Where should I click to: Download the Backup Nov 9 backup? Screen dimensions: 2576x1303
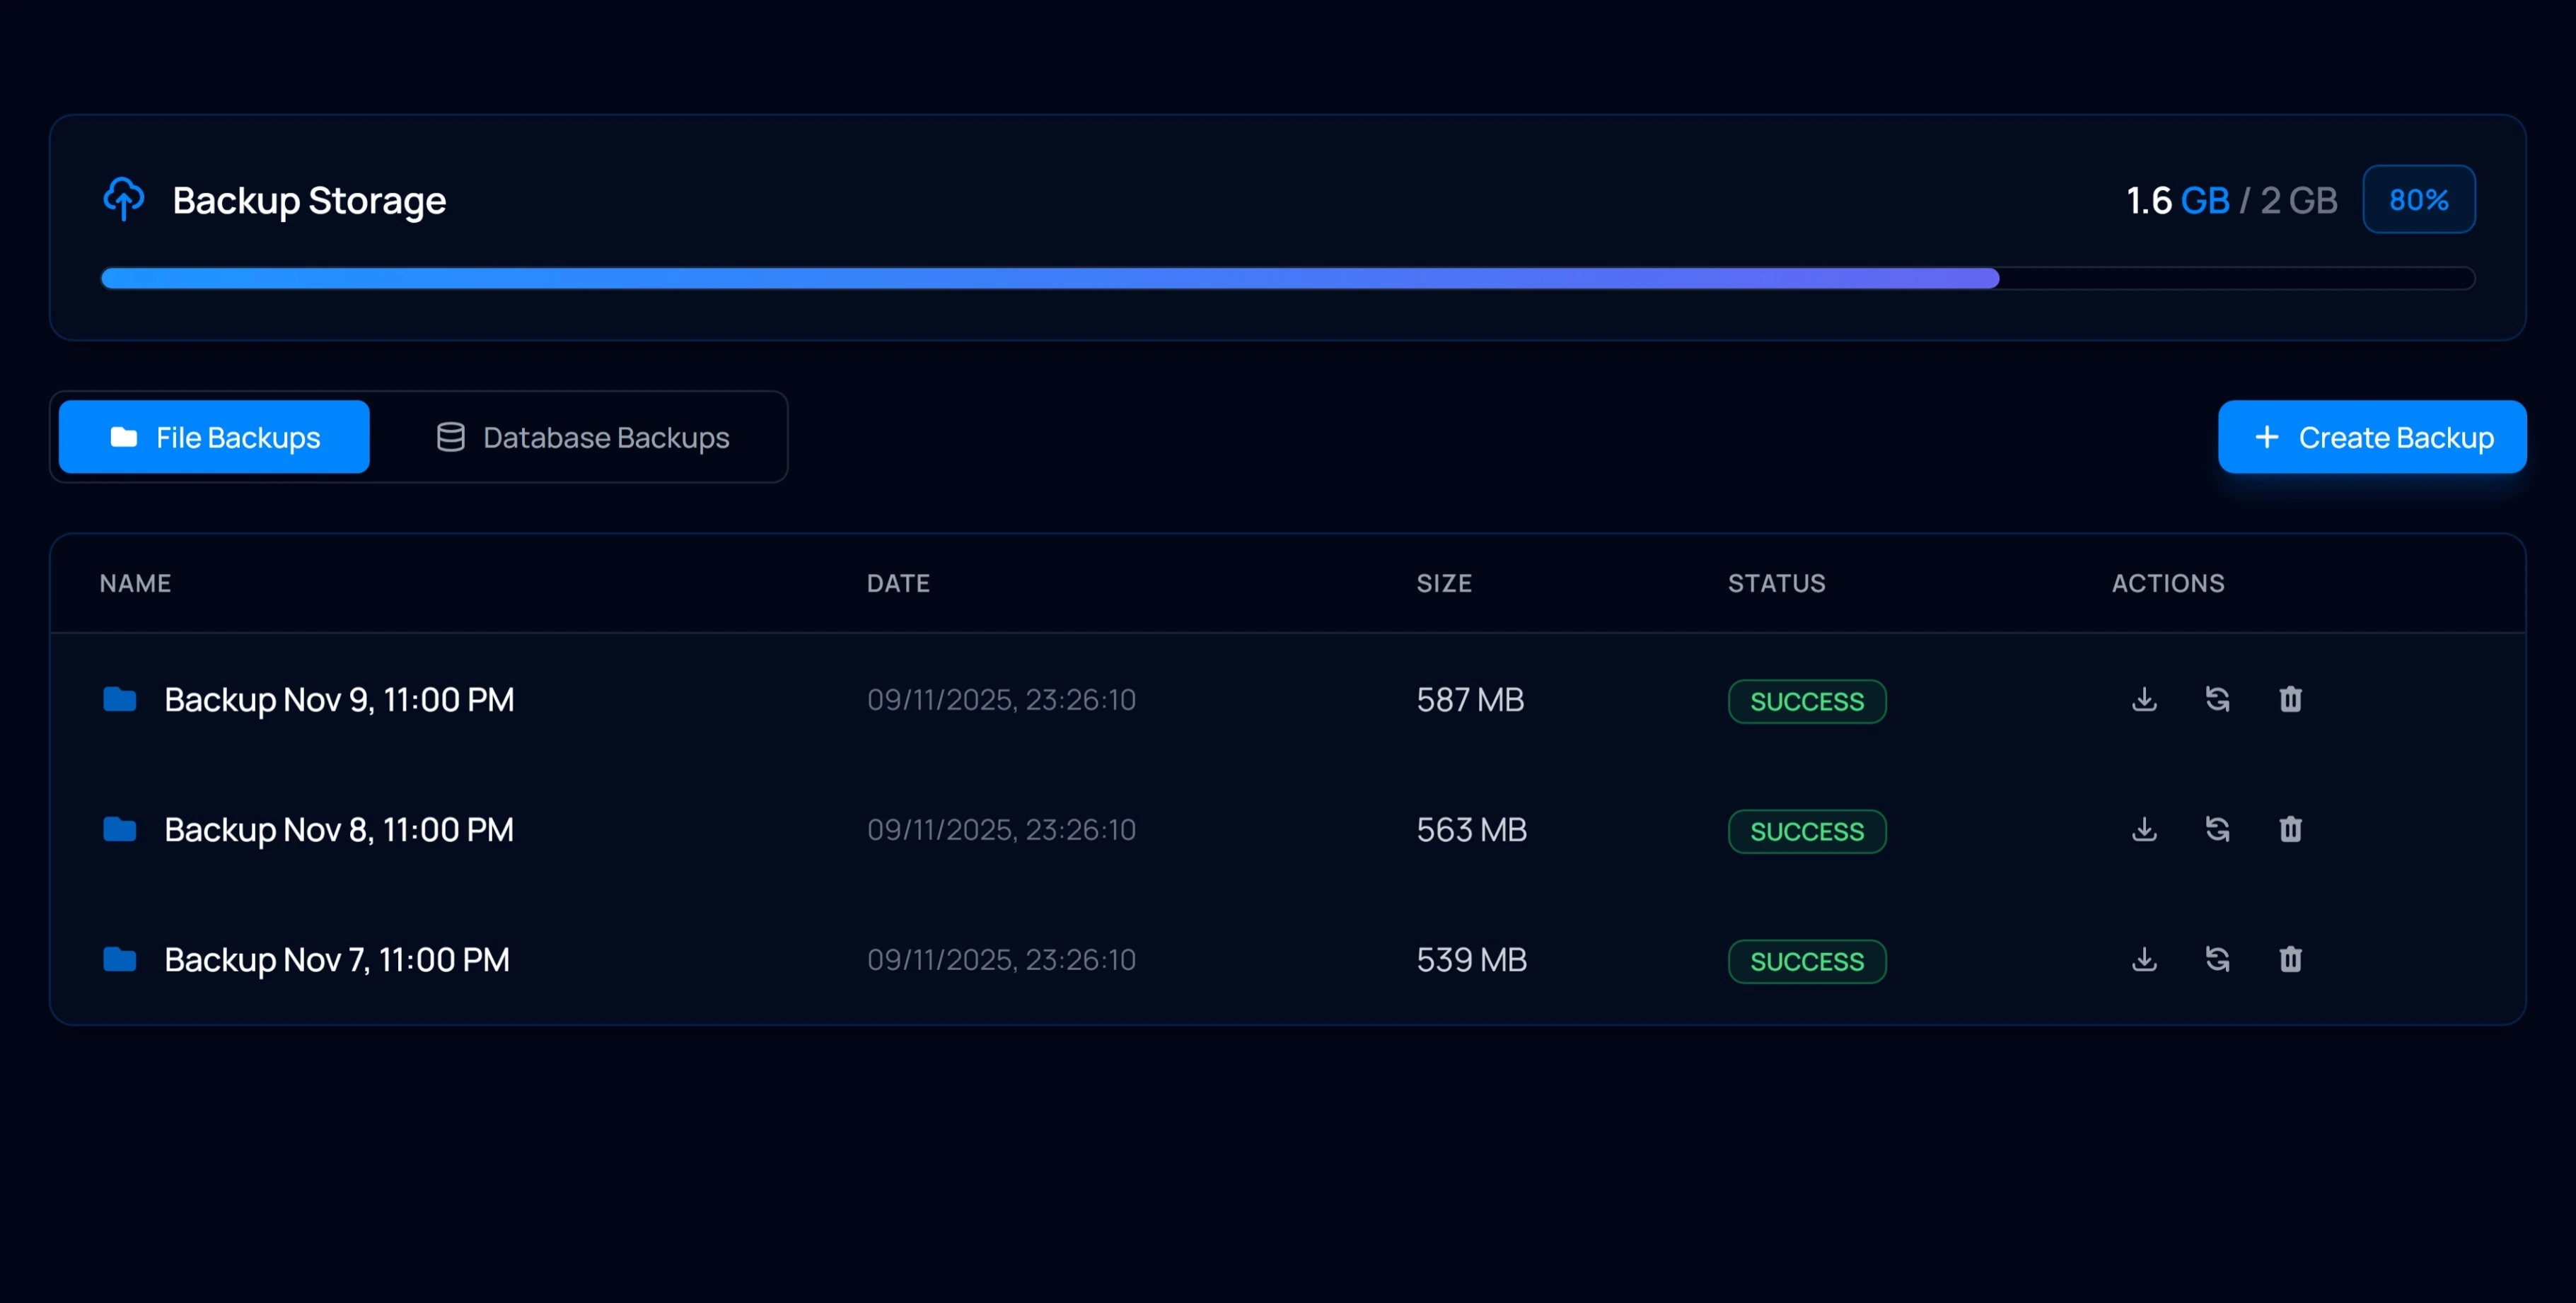coord(2144,699)
